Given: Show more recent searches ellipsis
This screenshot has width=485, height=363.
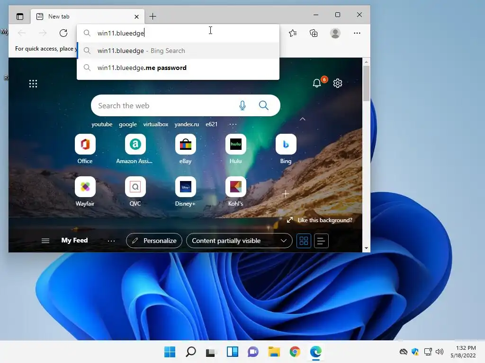Looking at the screenshot, I should (x=233, y=124).
